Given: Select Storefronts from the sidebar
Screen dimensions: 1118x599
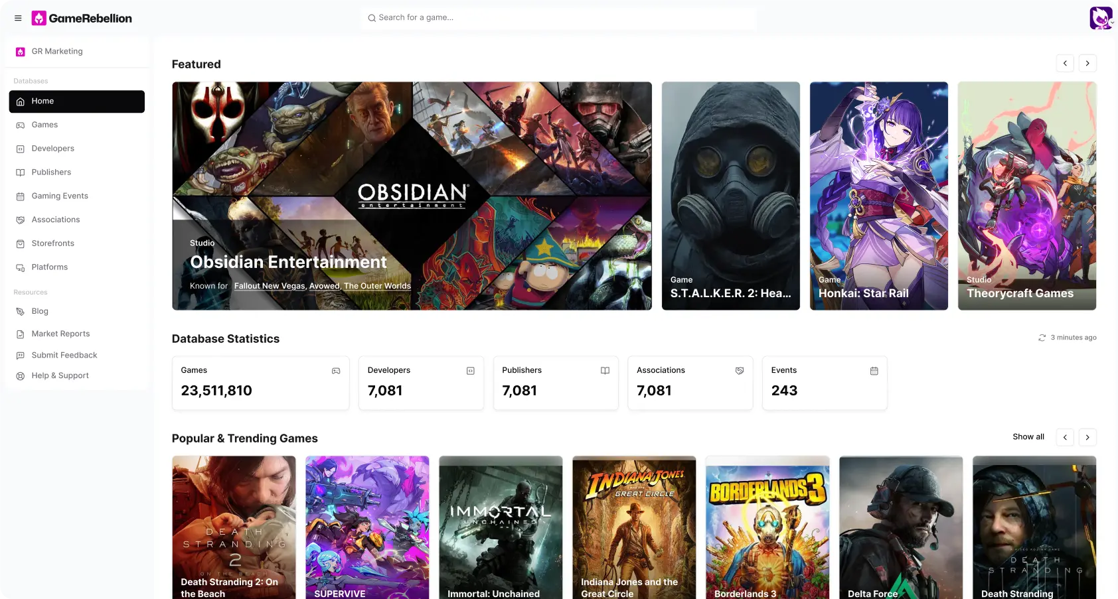Looking at the screenshot, I should pyautogui.click(x=53, y=243).
